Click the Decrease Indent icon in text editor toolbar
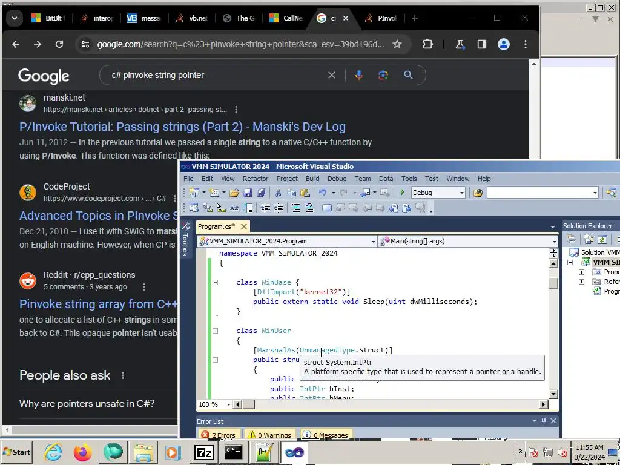 coord(265,208)
